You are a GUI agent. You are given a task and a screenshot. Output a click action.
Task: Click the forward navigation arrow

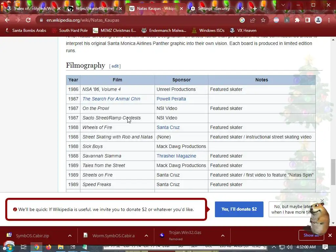pyautogui.click(x=18, y=20)
